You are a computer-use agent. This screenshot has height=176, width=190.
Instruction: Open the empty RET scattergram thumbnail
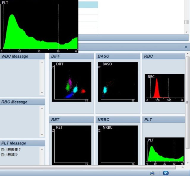(x=72, y=145)
